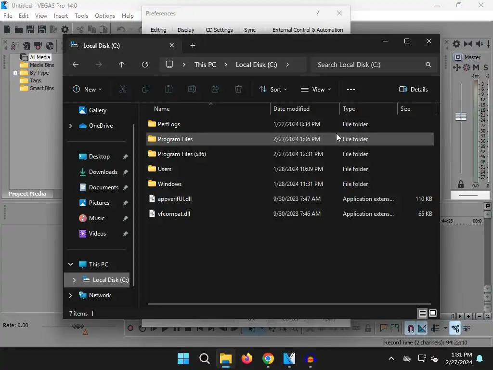Open Master bus audio properties gear
The image size is (493, 370).
point(456,44)
